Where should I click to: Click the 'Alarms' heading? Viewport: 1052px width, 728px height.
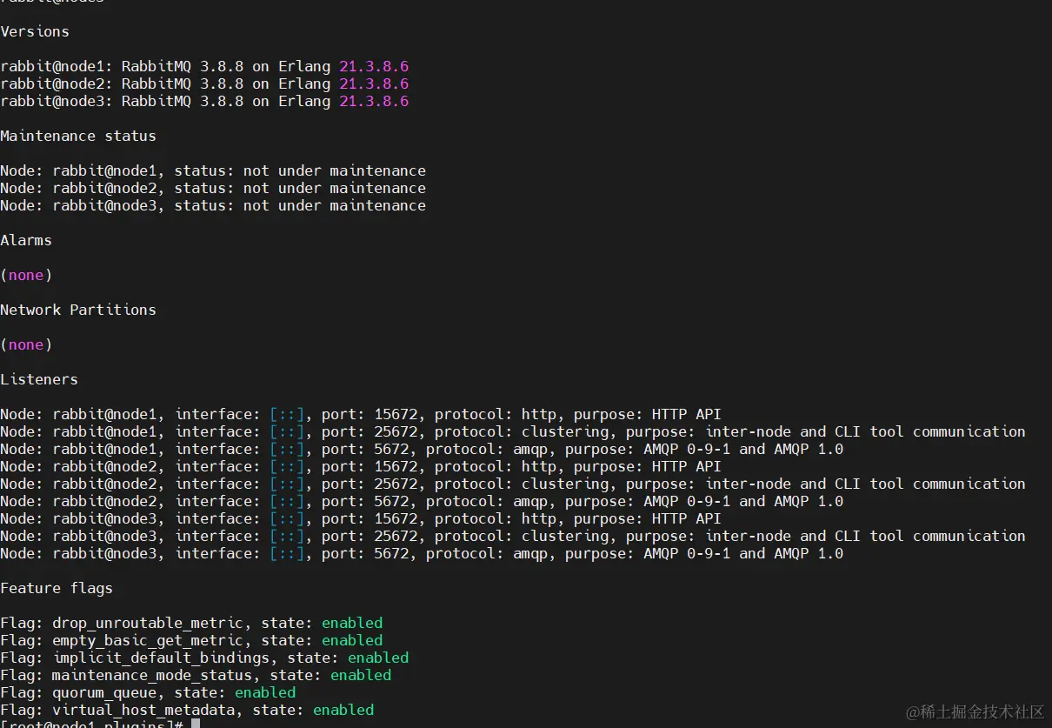(26, 240)
